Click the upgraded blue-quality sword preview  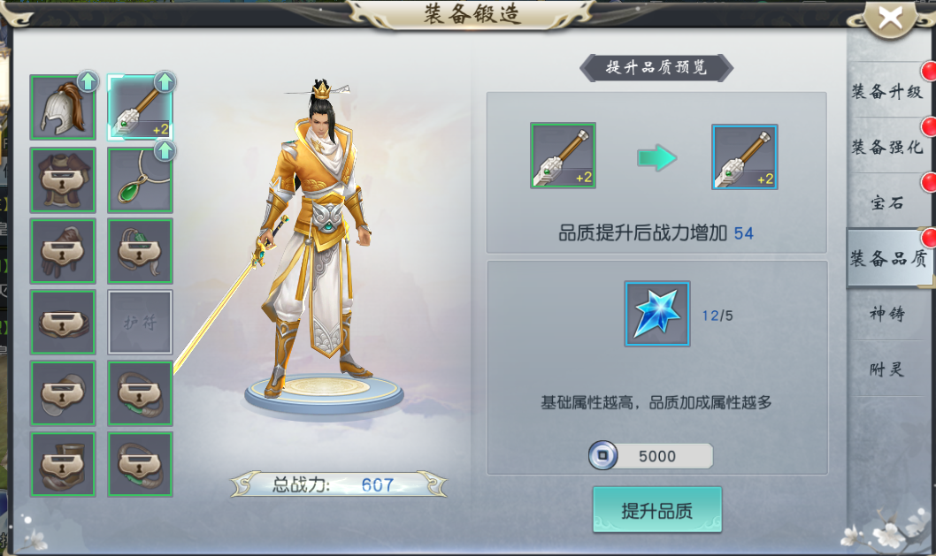click(744, 156)
